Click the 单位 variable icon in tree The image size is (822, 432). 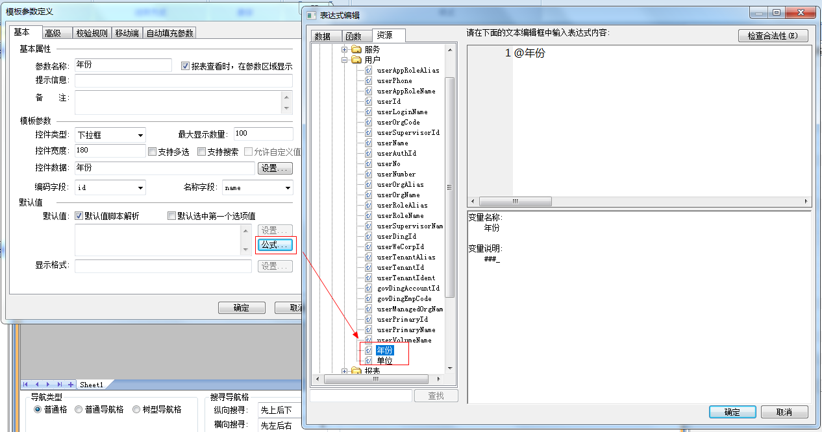point(368,361)
